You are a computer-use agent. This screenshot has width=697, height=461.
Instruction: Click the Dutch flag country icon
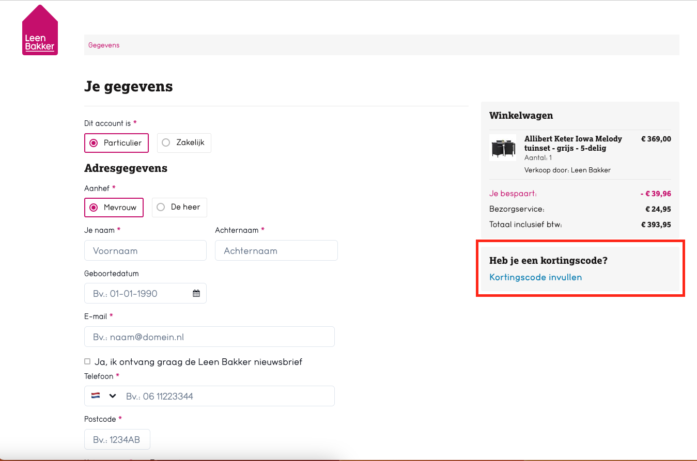(96, 396)
